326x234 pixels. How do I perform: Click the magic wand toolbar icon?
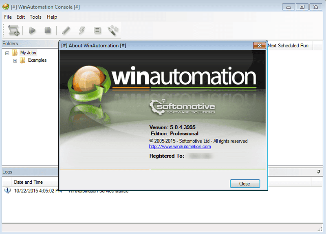click(113, 30)
